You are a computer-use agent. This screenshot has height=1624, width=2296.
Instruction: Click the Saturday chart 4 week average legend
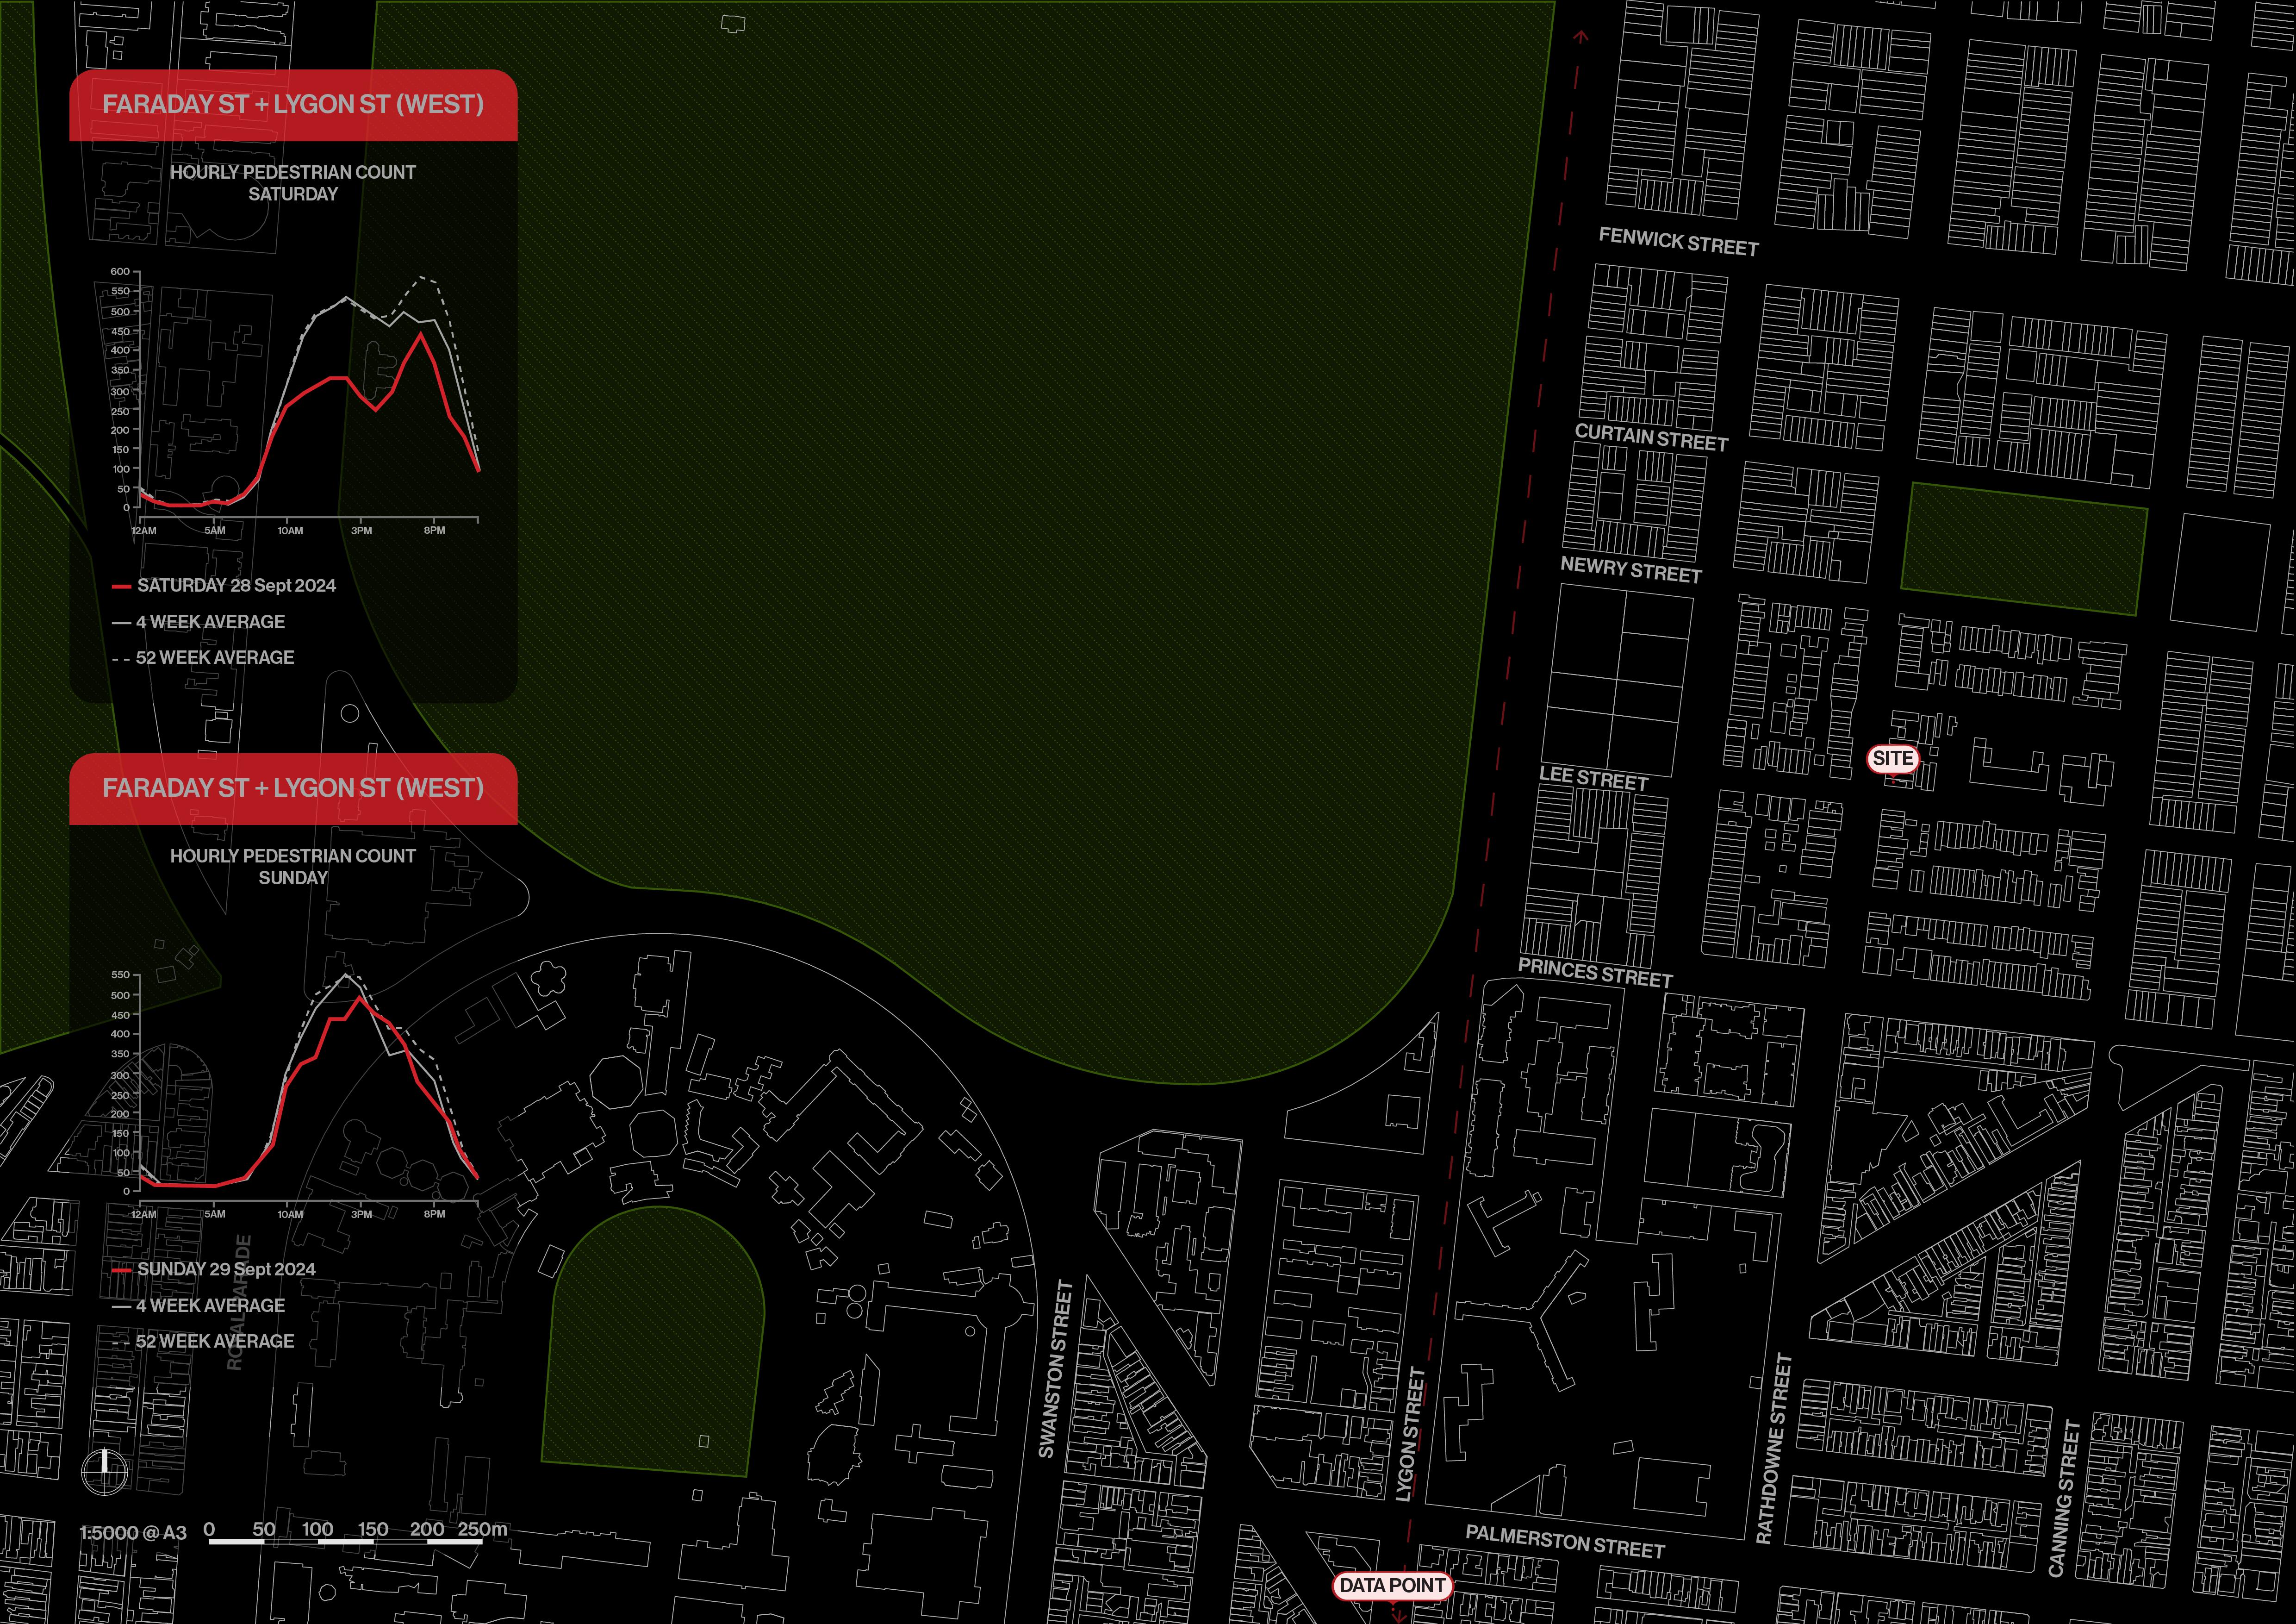tap(210, 622)
